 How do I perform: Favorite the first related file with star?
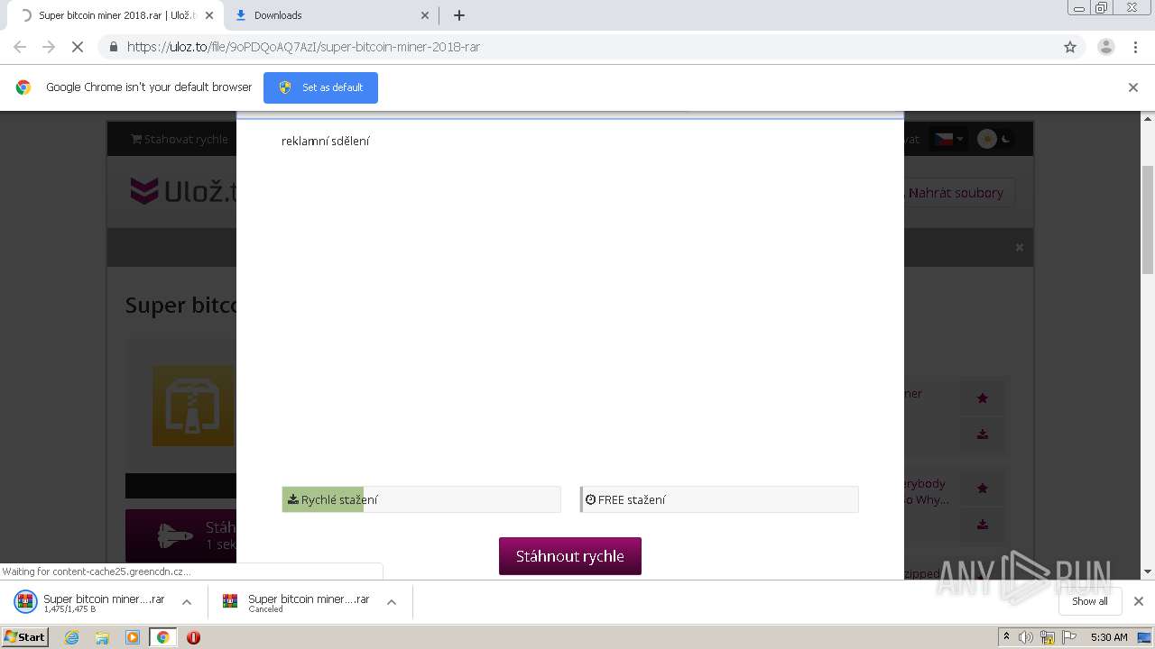(983, 398)
